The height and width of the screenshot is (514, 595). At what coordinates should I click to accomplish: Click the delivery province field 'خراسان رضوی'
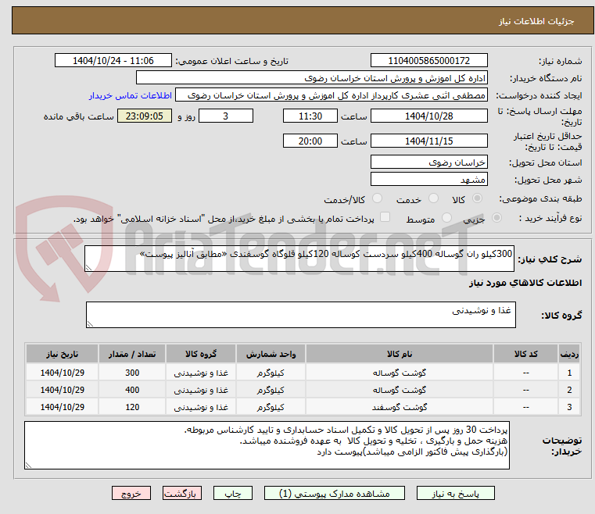pyautogui.click(x=428, y=162)
